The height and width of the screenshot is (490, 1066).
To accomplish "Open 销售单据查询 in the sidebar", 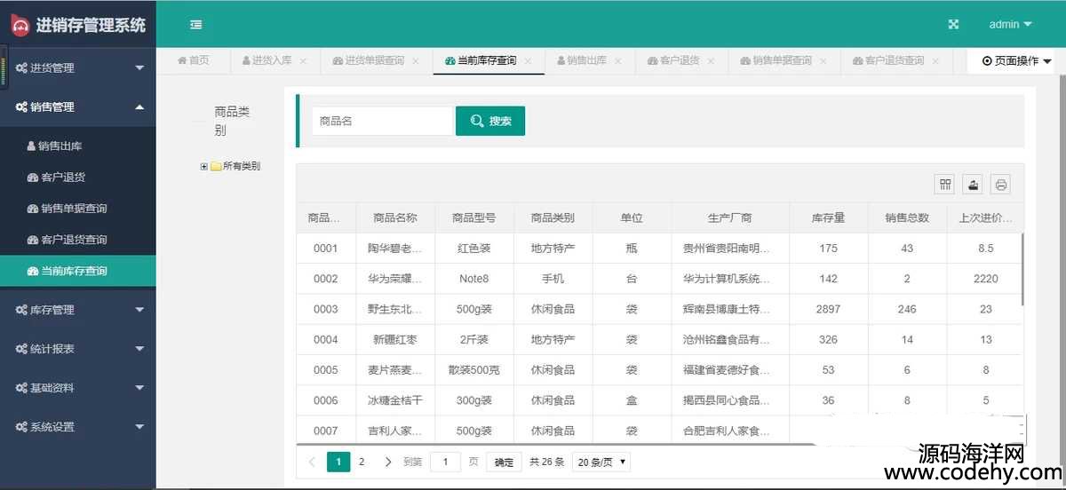I will pyautogui.click(x=78, y=209).
